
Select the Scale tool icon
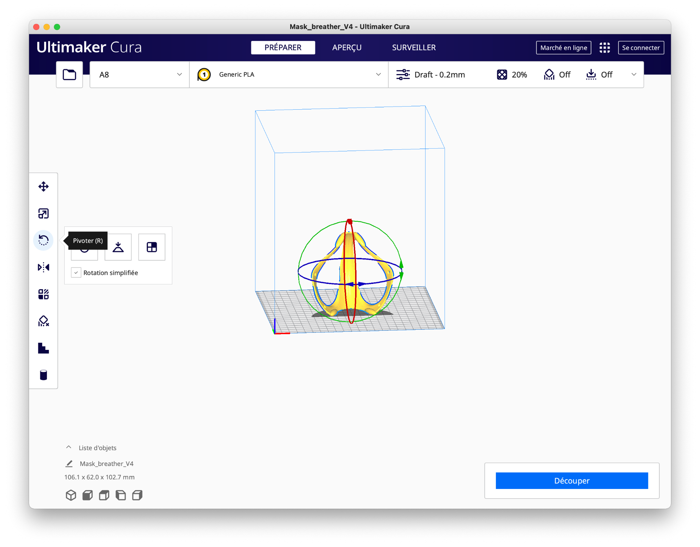43,214
